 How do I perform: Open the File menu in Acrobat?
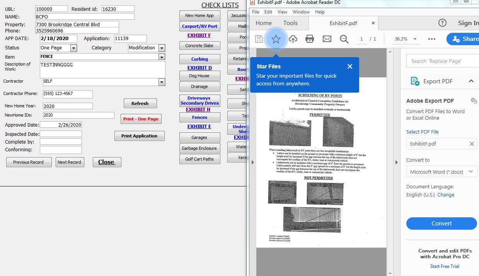[x=256, y=12]
